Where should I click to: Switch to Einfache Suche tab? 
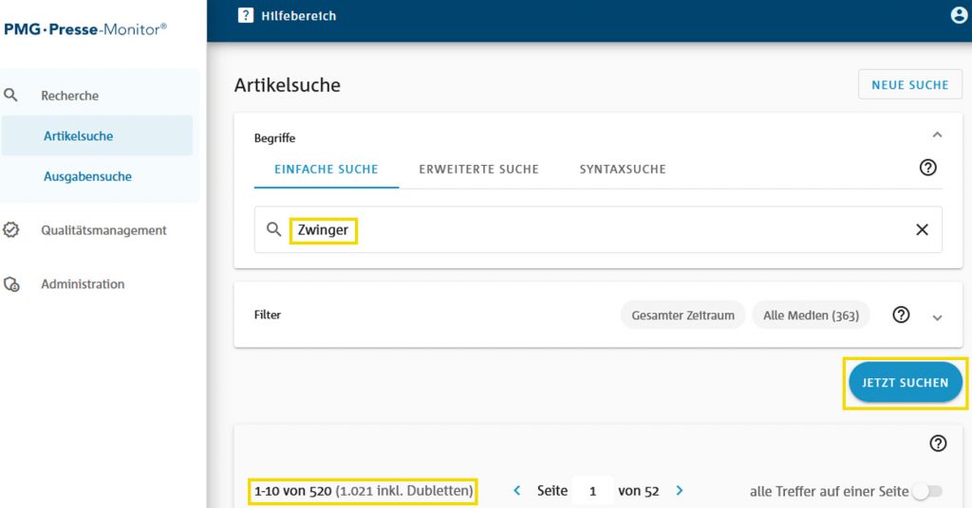coord(327,169)
